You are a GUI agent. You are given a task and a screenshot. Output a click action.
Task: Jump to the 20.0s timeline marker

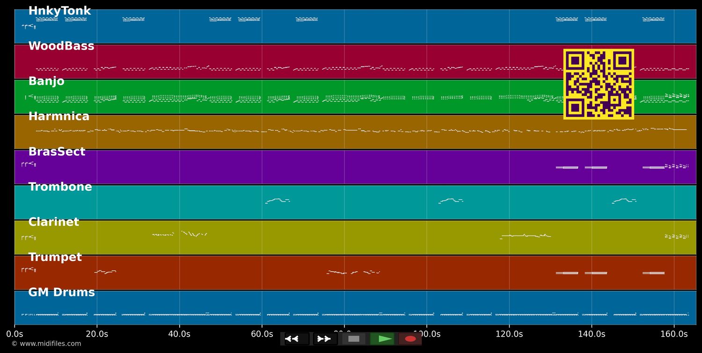coord(97,334)
